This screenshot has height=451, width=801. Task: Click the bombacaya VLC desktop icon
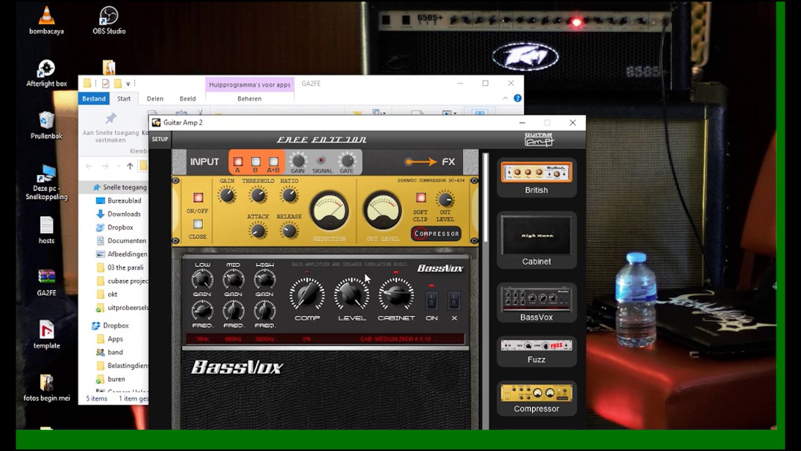(46, 20)
